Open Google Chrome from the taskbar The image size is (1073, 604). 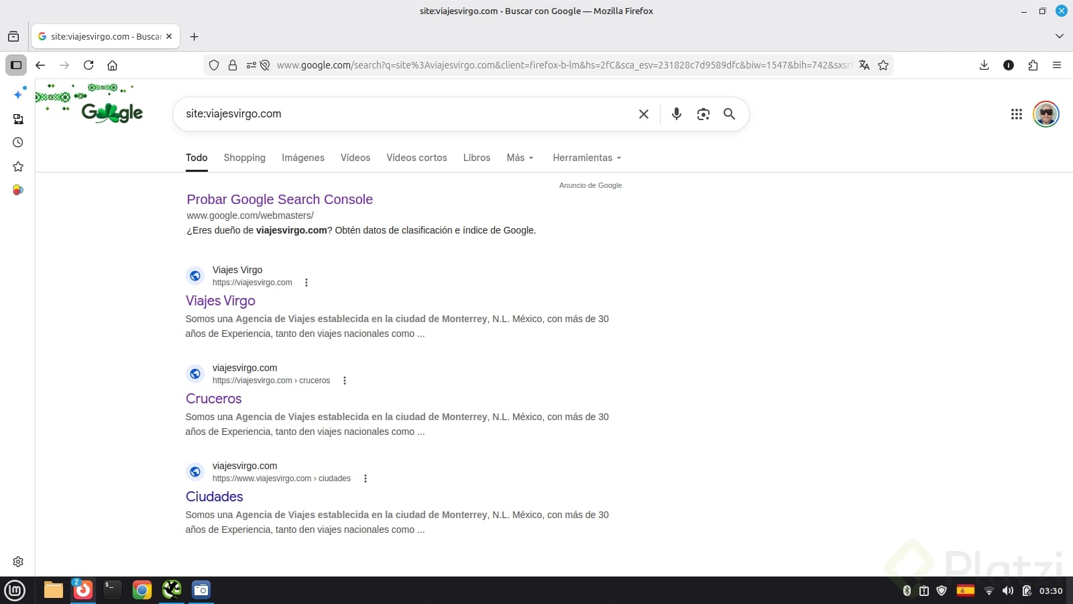click(x=142, y=591)
